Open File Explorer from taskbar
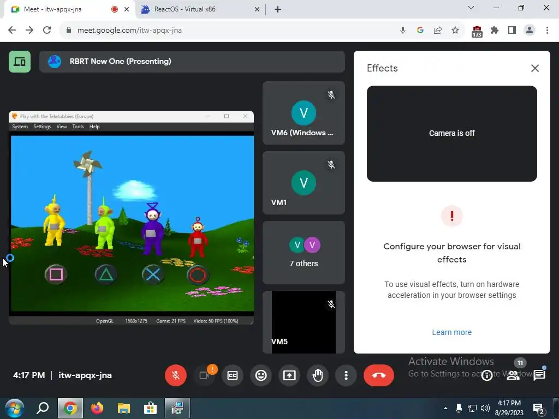 pyautogui.click(x=124, y=408)
